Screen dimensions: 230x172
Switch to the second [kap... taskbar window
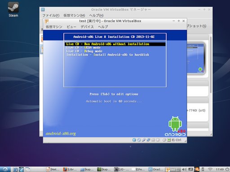click(104, 169)
